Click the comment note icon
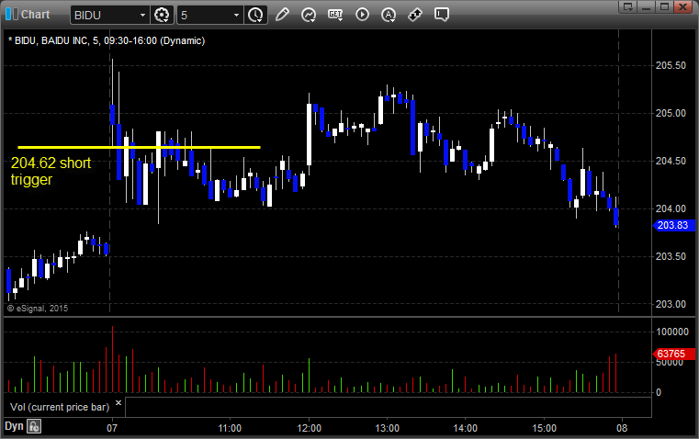The image size is (699, 439). pyautogui.click(x=441, y=15)
